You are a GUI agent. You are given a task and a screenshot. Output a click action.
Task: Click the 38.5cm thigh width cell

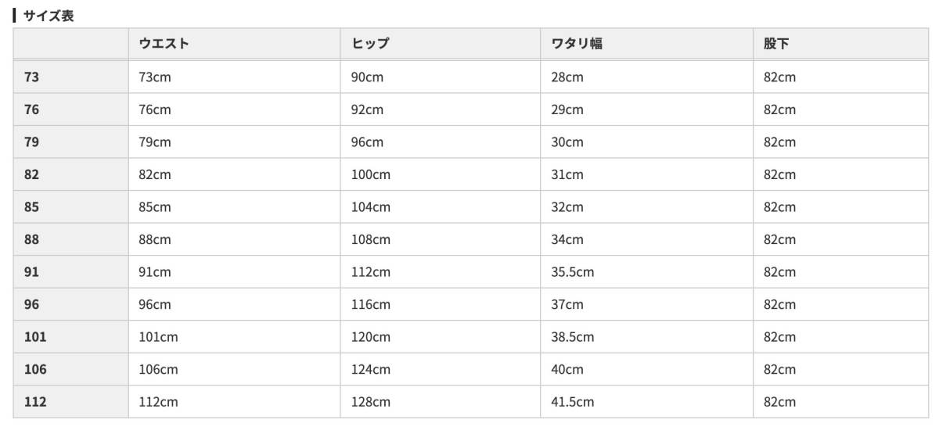point(572,337)
